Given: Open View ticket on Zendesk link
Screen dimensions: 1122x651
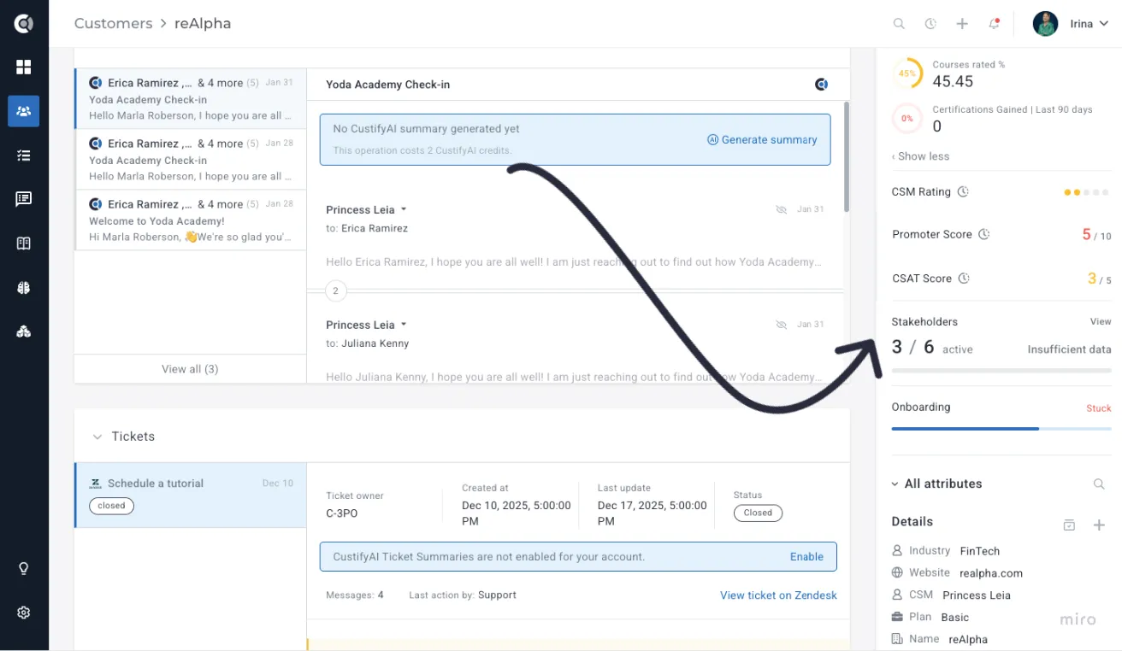Looking at the screenshot, I should 778,595.
